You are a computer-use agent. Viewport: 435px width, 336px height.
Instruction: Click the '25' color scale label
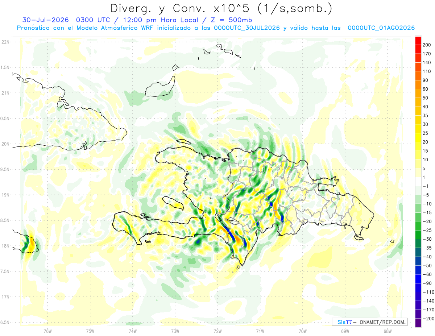pos(426,133)
